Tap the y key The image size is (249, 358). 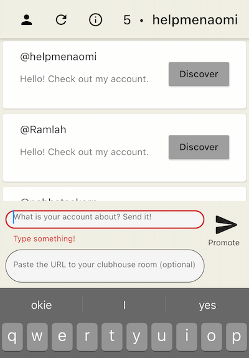point(137,337)
